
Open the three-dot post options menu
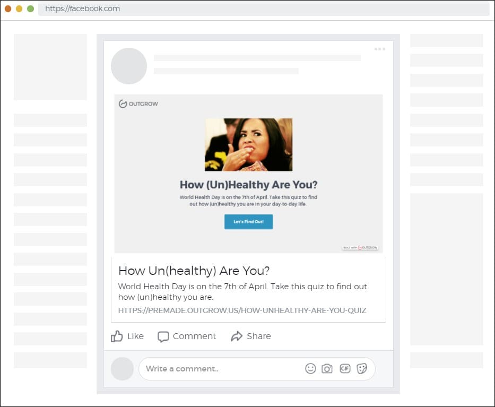tap(380, 49)
